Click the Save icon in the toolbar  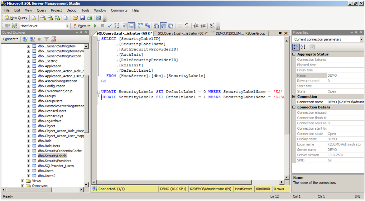[x=83, y=18]
